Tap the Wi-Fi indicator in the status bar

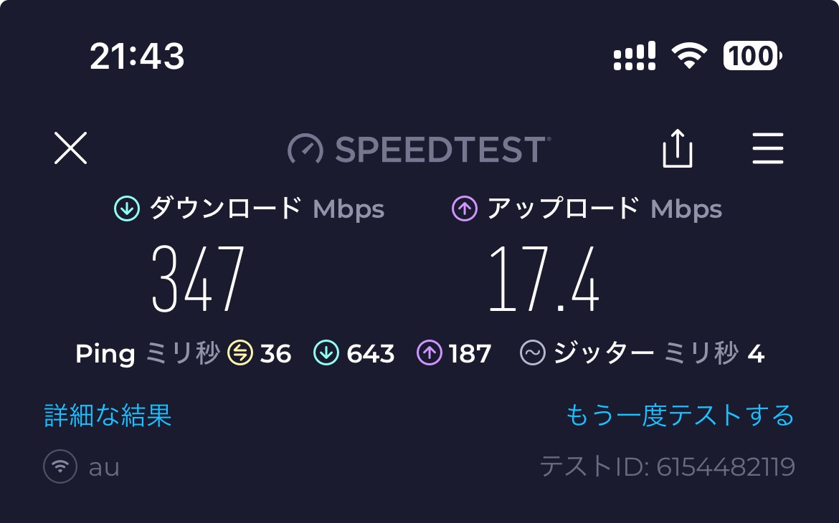tap(688, 55)
